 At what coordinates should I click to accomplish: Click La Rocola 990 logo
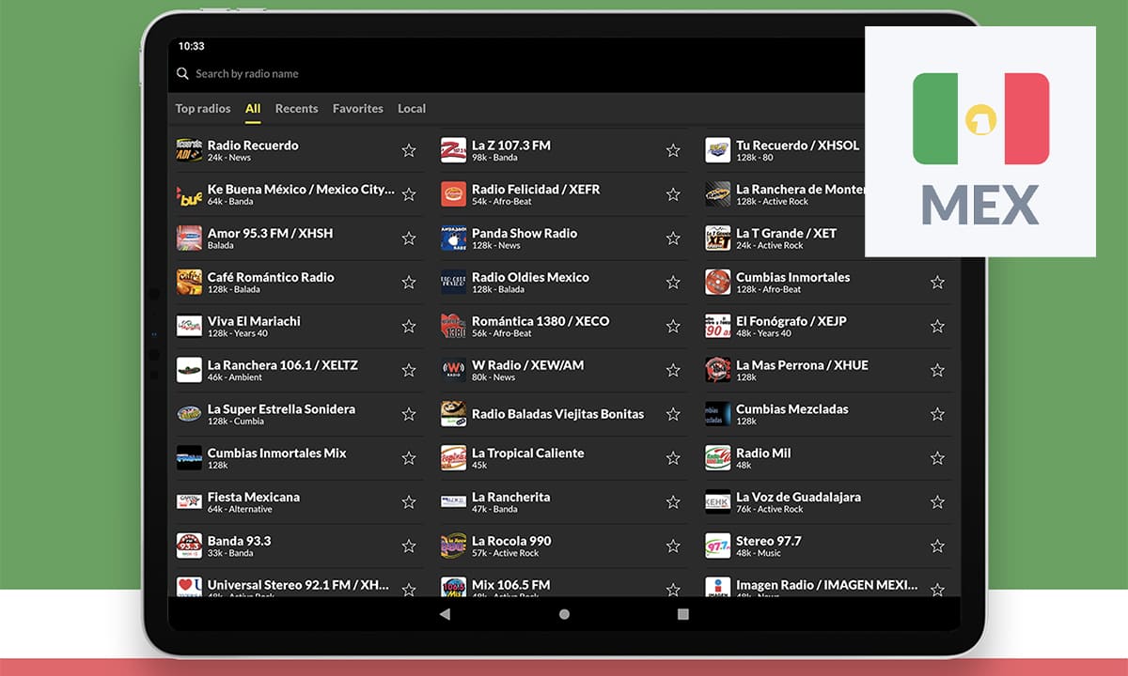point(454,545)
